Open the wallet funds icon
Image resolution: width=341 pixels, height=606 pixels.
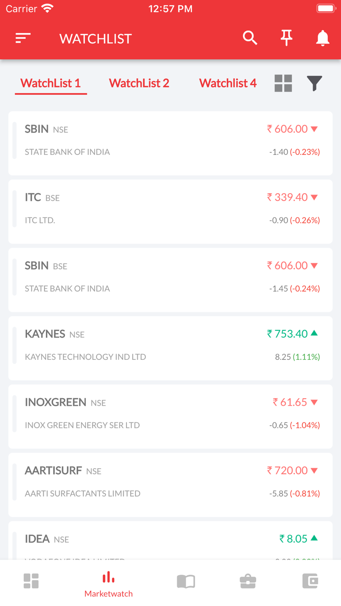point(310,581)
